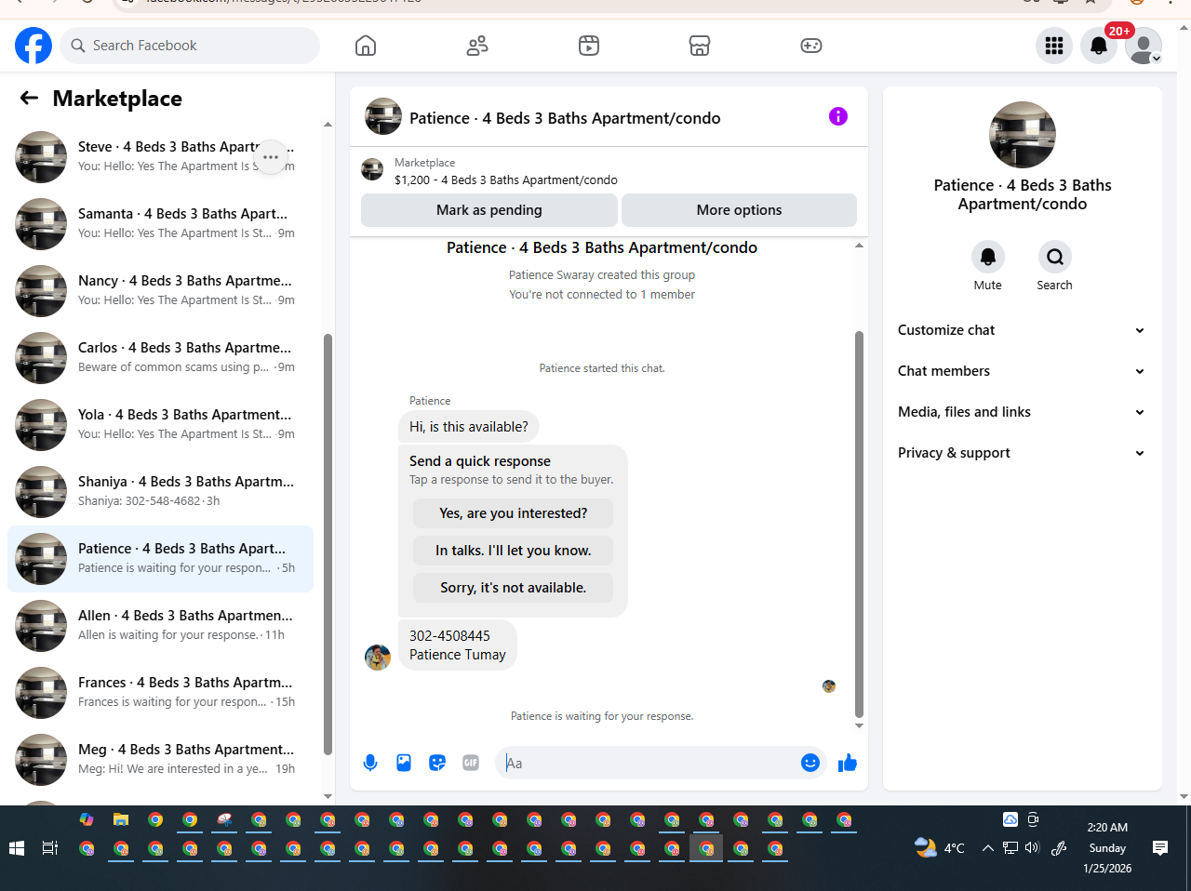Open the Friends icon in top bar
The height and width of the screenshot is (891, 1191).
[477, 46]
